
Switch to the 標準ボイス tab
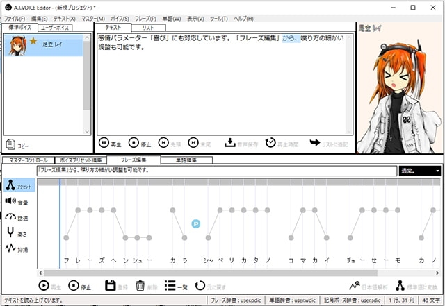click(x=19, y=28)
